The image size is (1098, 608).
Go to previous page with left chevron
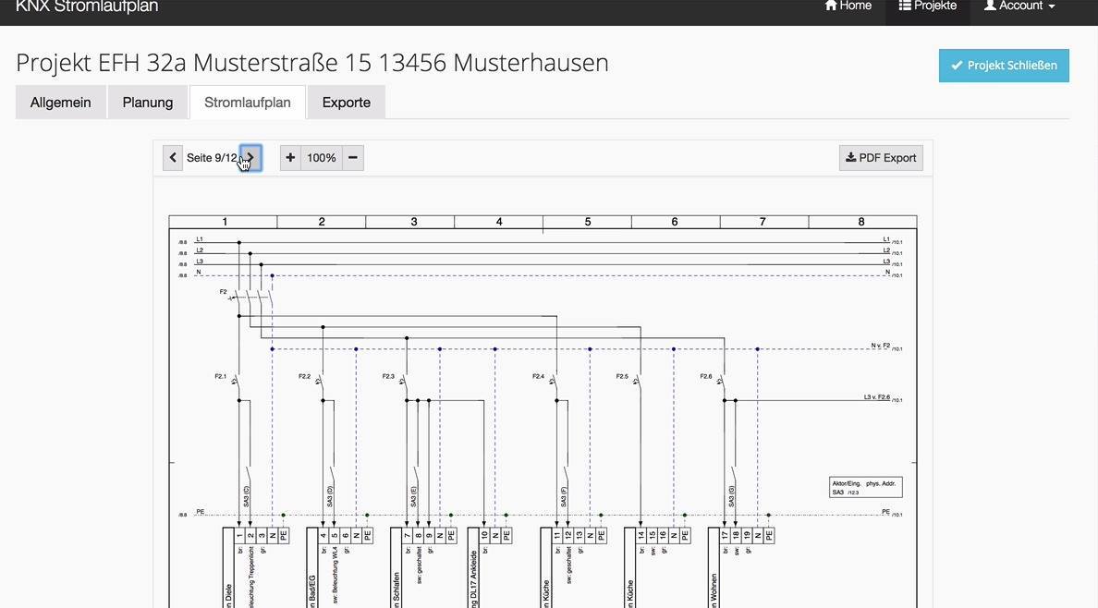[x=173, y=158]
